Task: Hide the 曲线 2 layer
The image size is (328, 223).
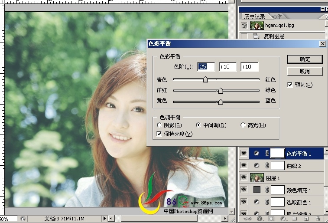Action: coord(244,165)
